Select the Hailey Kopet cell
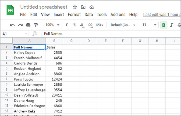The image size is (181, 116). tap(29, 53)
